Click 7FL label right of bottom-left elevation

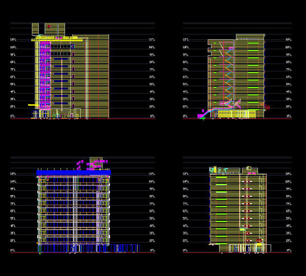click(152, 204)
